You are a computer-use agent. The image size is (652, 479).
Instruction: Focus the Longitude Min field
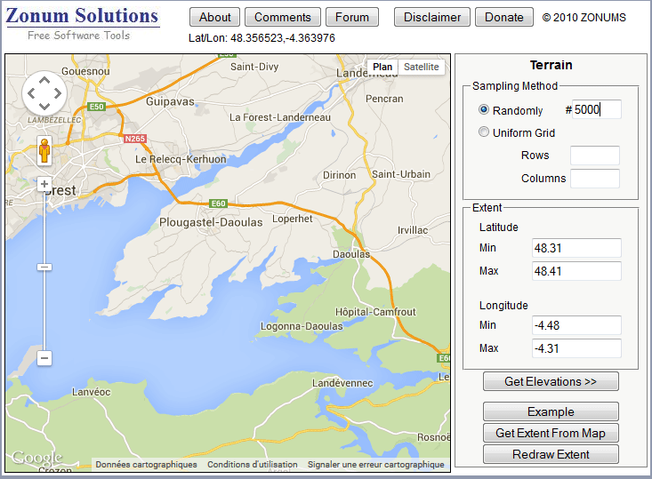[576, 325]
